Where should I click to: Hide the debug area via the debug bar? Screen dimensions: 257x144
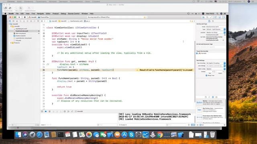(x=42, y=111)
